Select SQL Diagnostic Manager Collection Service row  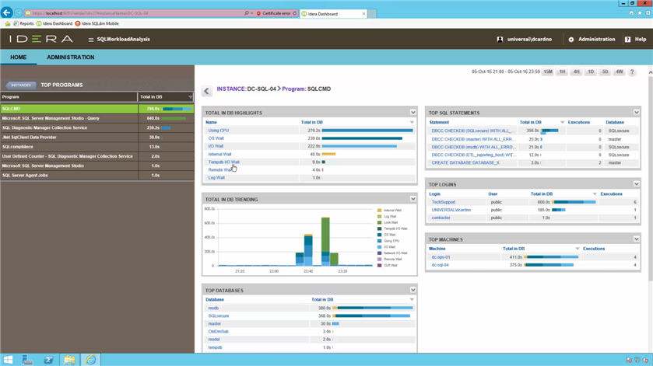tap(97, 127)
